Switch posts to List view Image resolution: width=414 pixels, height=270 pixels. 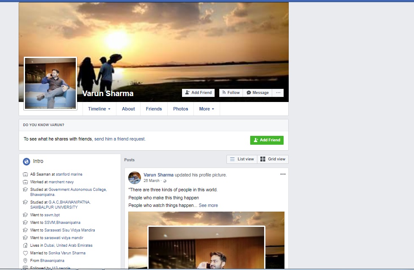point(242,159)
